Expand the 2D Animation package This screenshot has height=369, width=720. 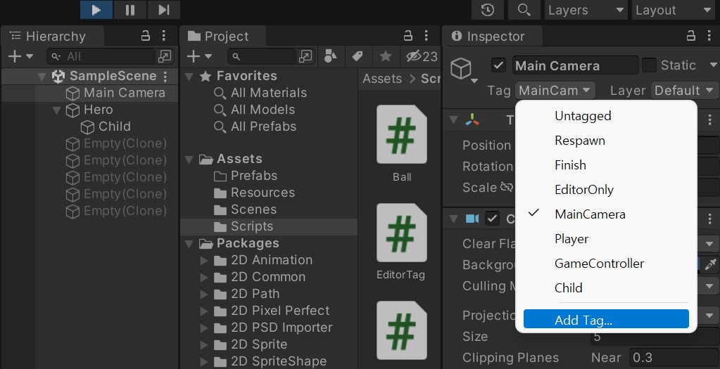[x=204, y=261]
